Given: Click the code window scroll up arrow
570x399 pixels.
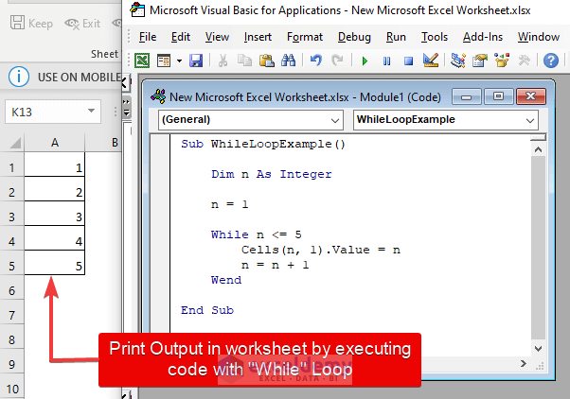Looking at the screenshot, I should pos(539,149).
